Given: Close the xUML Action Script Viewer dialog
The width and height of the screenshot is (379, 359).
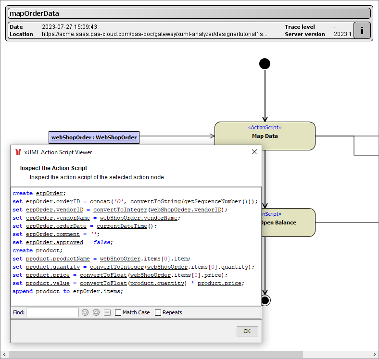Looking at the screenshot, I should [x=254, y=152].
